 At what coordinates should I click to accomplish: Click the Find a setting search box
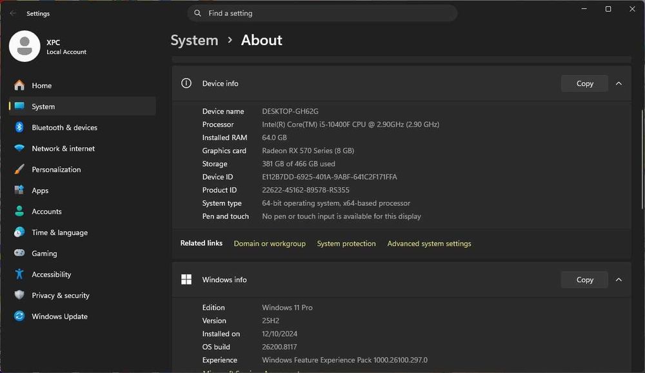[322, 13]
